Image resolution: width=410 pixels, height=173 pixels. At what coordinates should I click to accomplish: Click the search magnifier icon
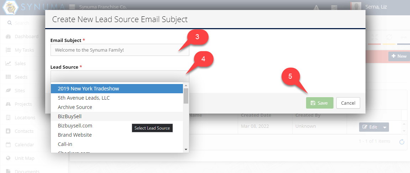tap(9, 23)
